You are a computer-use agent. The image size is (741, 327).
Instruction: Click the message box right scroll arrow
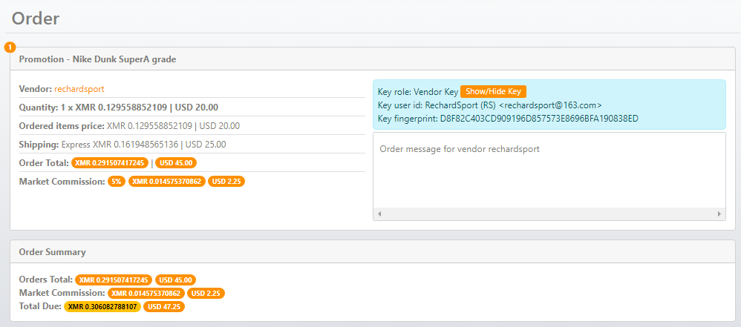tap(719, 214)
